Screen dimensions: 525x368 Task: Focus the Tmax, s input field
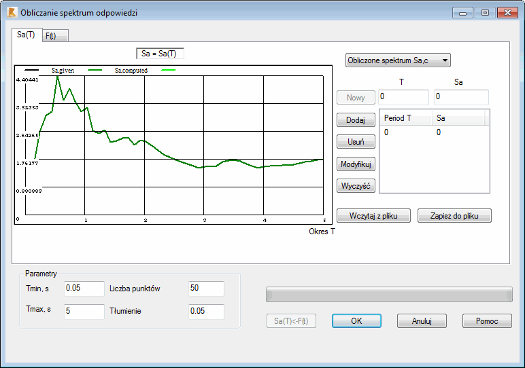(84, 312)
